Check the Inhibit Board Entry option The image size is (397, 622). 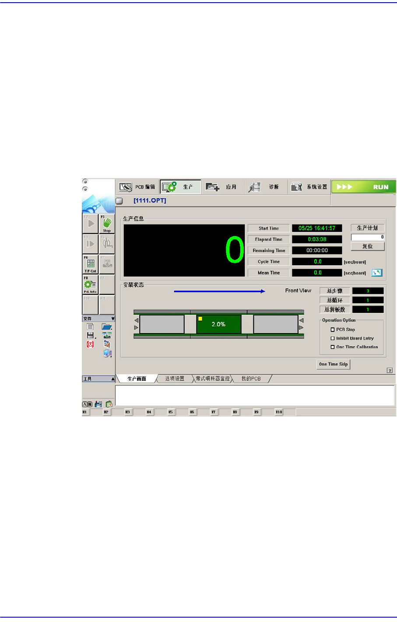333,338
